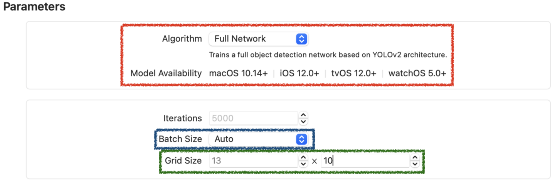The height and width of the screenshot is (183, 555).
Task: Click the tvOS 12.0+ availability label
Action: click(x=353, y=73)
